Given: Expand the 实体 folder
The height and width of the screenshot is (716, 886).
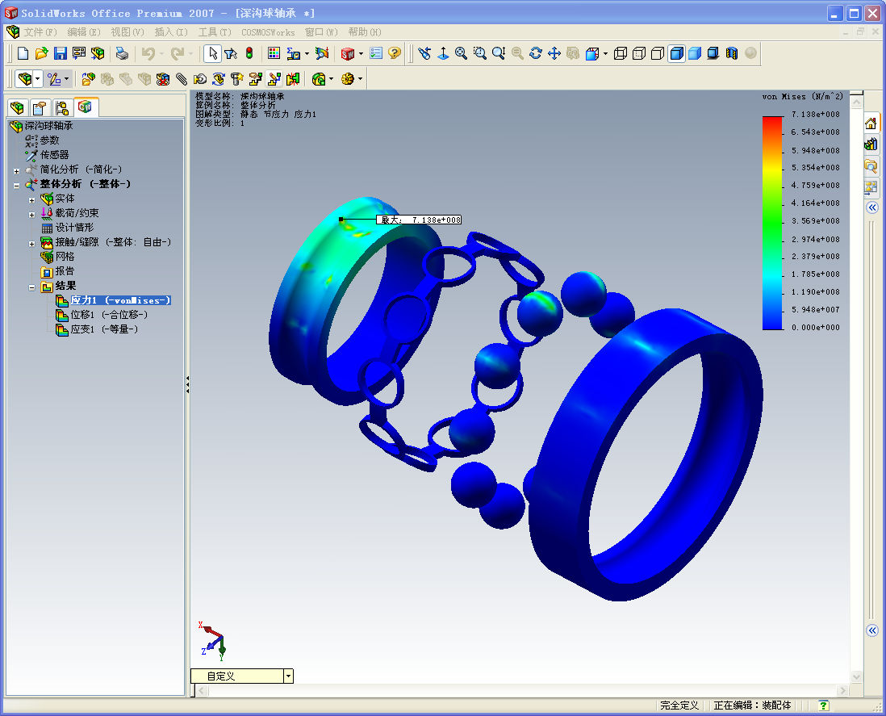Looking at the screenshot, I should click(x=31, y=200).
